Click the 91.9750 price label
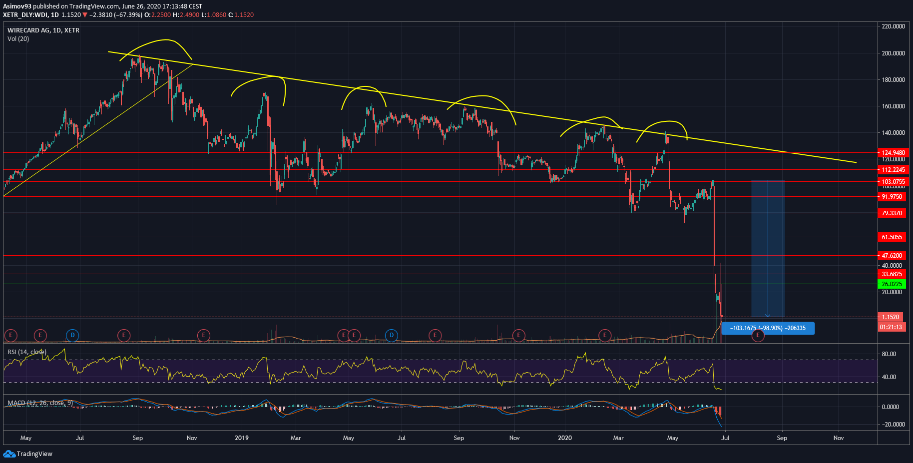This screenshot has width=913, height=463. 892,196
